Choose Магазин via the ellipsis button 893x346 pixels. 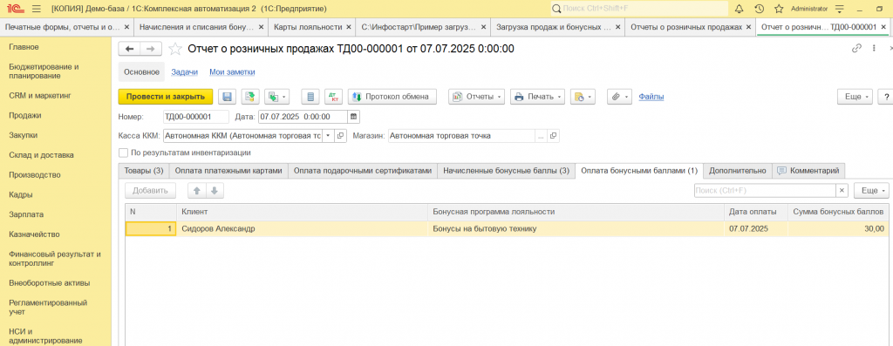click(541, 136)
